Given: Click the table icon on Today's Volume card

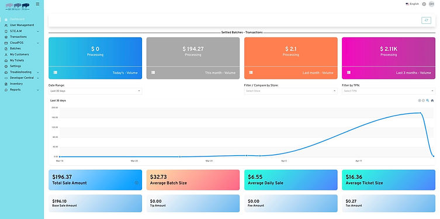Looking at the screenshot, I should (56, 72).
